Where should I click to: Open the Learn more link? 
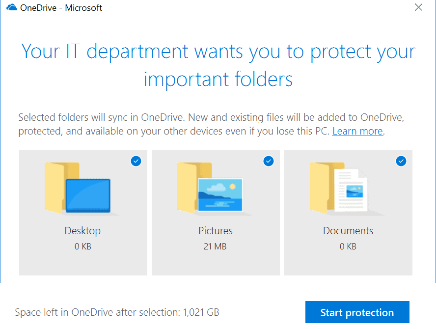tap(357, 131)
